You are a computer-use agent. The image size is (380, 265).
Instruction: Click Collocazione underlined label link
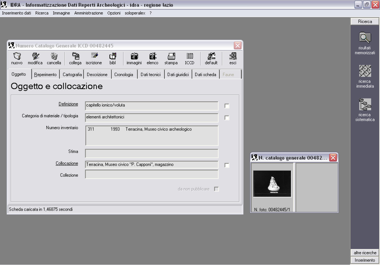(x=67, y=163)
